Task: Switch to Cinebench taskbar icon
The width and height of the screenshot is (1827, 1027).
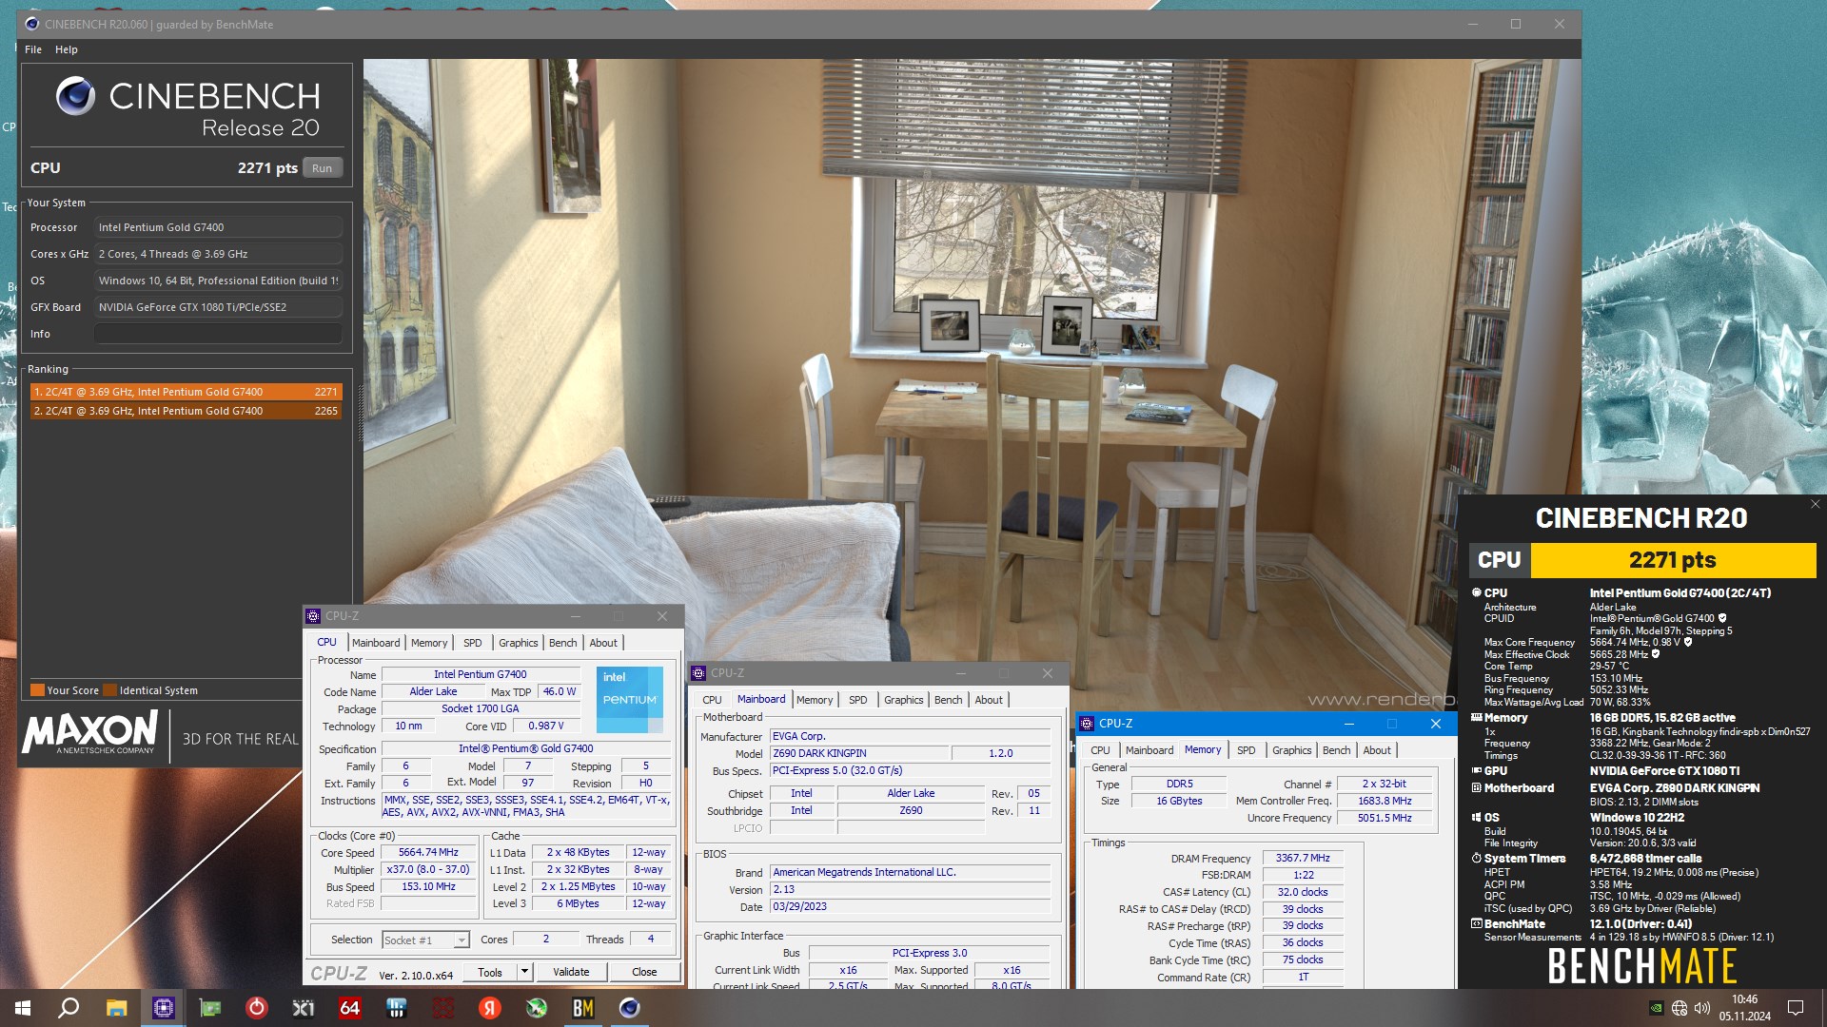Action: pos(630,1008)
